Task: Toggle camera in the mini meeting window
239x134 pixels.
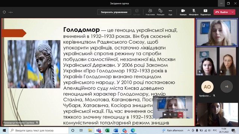Action: click(165, 115)
